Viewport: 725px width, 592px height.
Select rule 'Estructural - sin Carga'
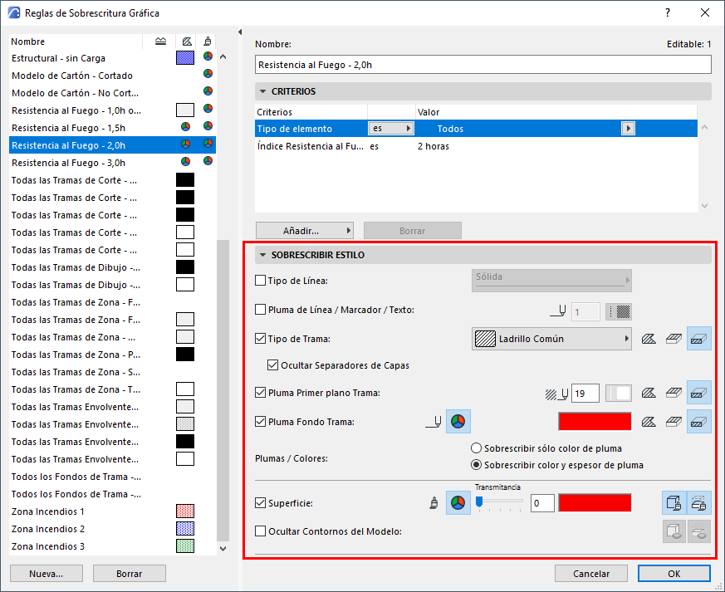pos(112,58)
